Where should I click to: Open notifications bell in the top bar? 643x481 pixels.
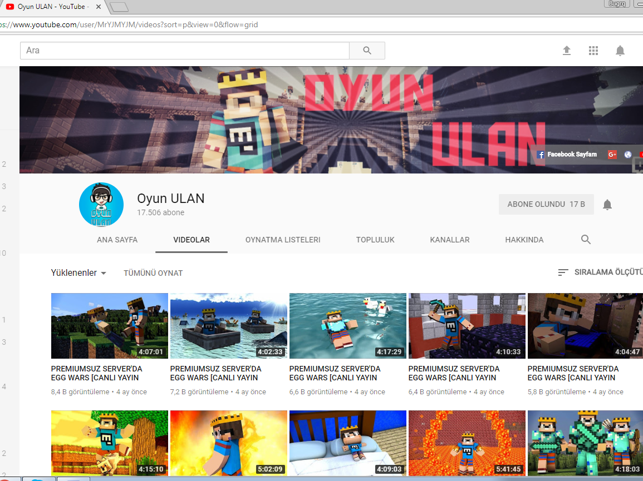620,51
